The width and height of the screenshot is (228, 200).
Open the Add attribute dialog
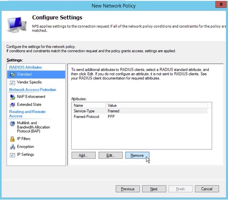click(x=84, y=155)
